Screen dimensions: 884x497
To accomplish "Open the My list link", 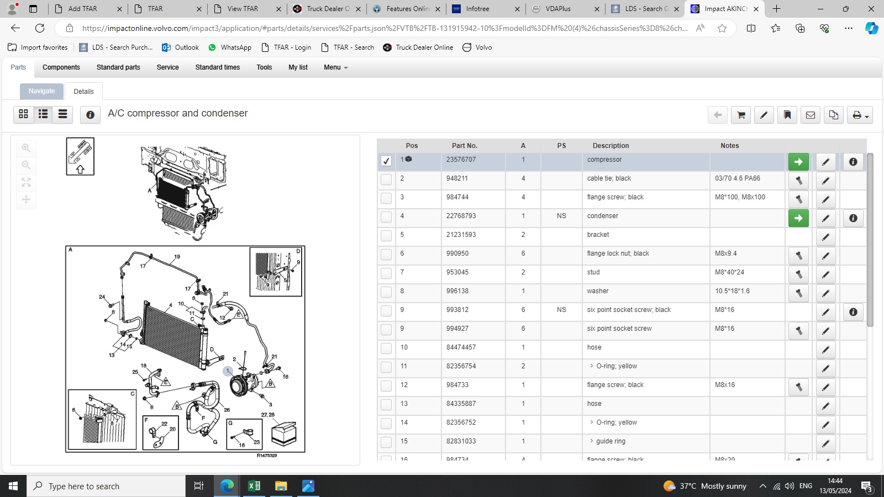I will click(x=298, y=67).
